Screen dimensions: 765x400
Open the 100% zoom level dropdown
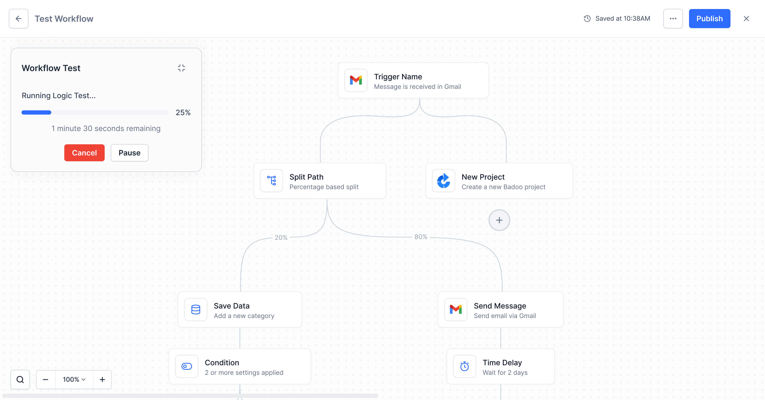tap(74, 379)
